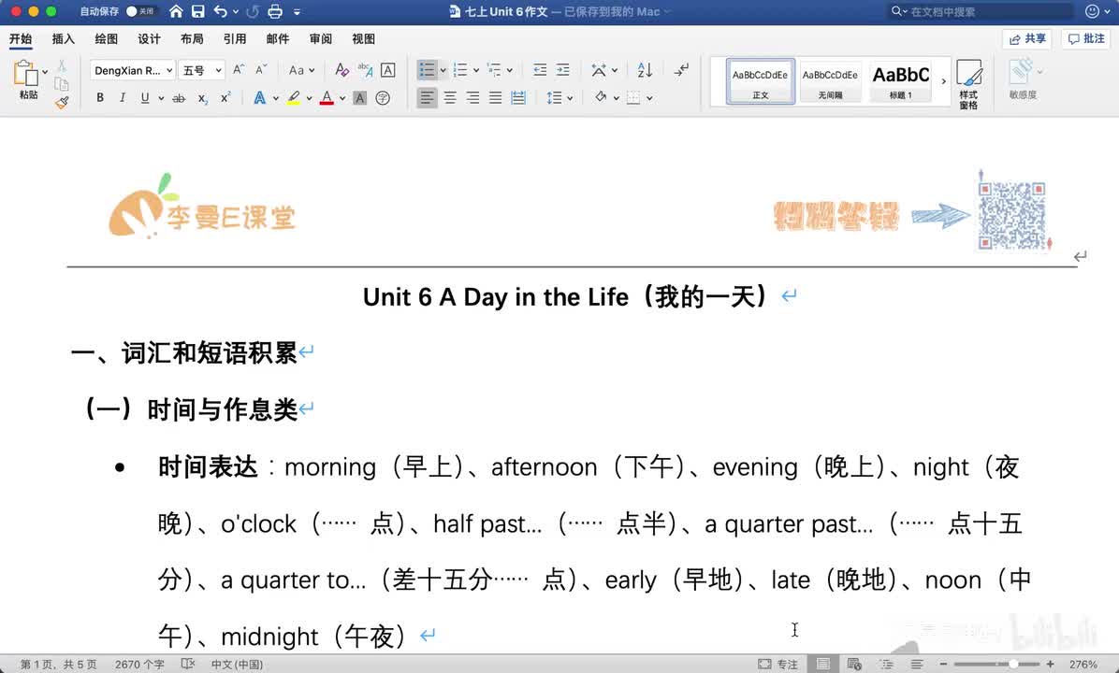Click the 批注 comments button
The width and height of the screenshot is (1119, 673).
pyautogui.click(x=1086, y=38)
